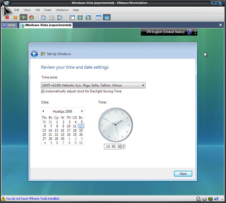Close the current tab with the white X

[x=220, y=25]
